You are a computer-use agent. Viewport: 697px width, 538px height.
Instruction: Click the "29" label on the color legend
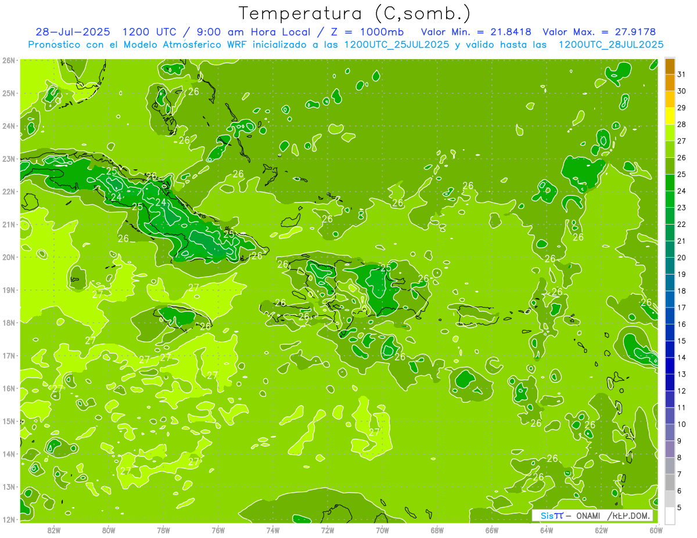click(x=682, y=108)
